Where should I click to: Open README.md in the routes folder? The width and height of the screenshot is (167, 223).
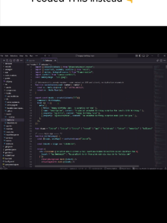[x=12, y=123]
